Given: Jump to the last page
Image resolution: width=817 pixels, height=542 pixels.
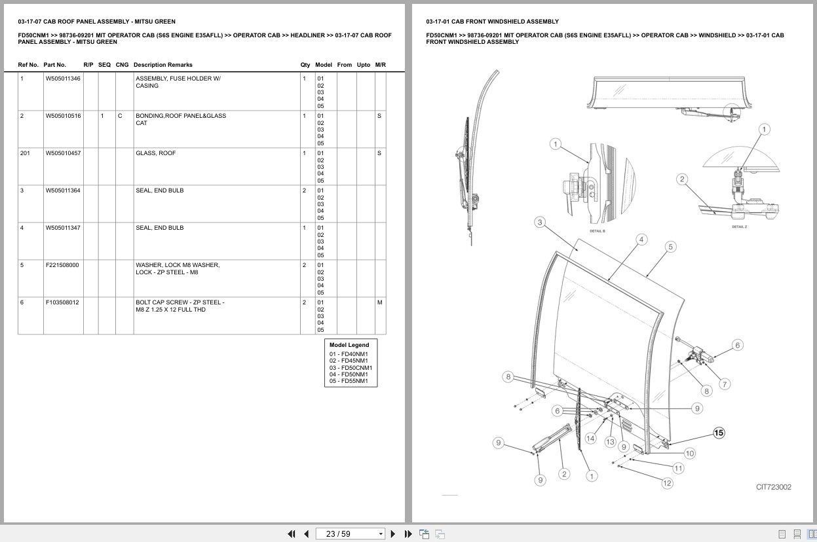Looking at the screenshot, I should click(408, 533).
